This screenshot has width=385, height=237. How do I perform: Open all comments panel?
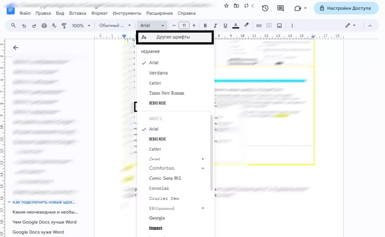(280, 8)
